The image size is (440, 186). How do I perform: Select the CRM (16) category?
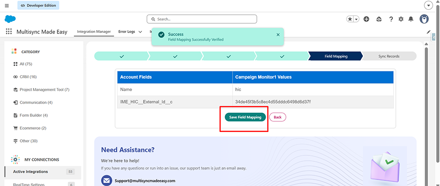28,77
